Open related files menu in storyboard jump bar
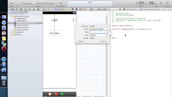 [44, 9]
